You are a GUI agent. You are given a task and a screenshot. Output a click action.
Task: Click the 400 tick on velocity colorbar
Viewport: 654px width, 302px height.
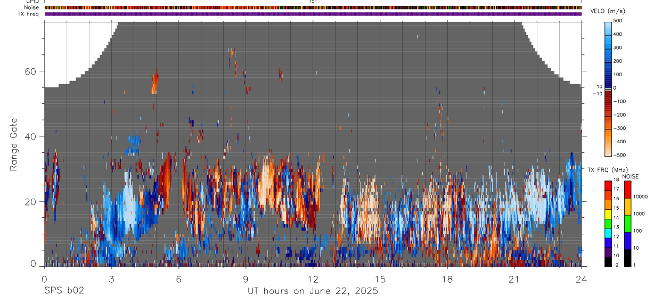[618, 34]
